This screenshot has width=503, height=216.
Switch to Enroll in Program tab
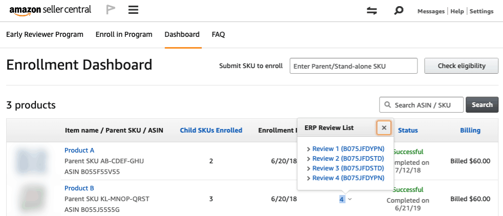[x=124, y=35]
